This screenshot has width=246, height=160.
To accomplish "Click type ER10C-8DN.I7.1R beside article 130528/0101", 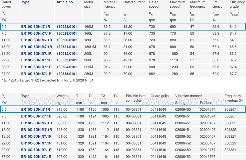I will pyautogui.click(x=36, y=27).
